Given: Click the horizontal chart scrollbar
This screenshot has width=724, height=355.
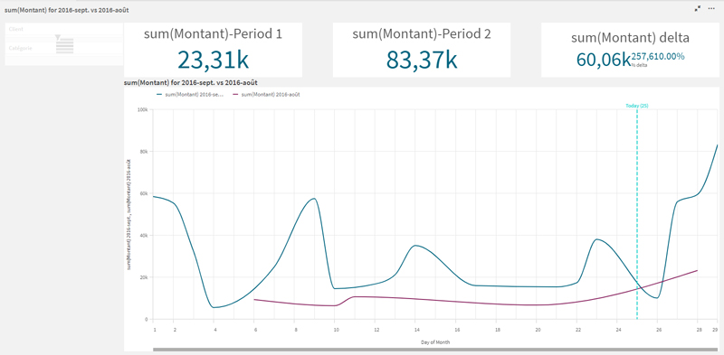Looking at the screenshot, I should [434, 350].
